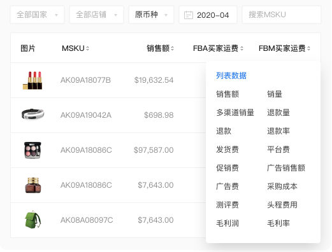Choose 促销费 in the column list
This screenshot has width=332, height=252.
coord(227,168)
